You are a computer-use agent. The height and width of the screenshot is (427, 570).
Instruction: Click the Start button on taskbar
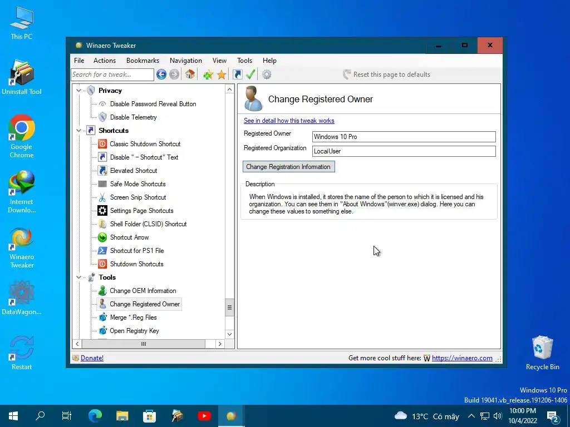[13, 416]
